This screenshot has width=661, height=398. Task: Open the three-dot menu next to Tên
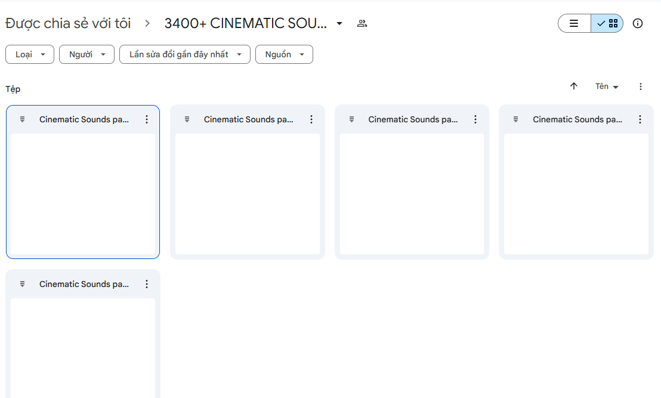641,87
